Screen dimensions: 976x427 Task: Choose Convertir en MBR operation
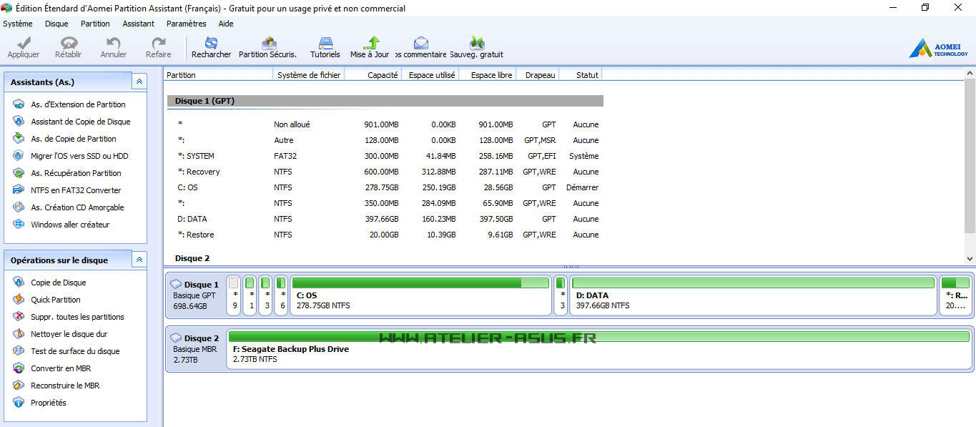[x=60, y=368]
